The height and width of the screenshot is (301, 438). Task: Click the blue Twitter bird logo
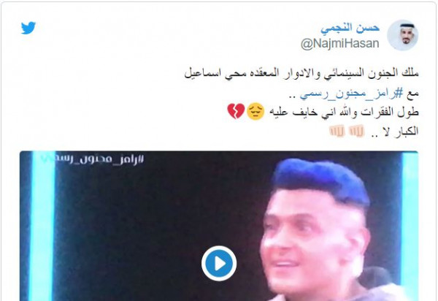point(28,28)
